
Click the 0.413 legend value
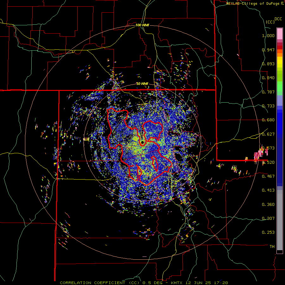coord(268,190)
